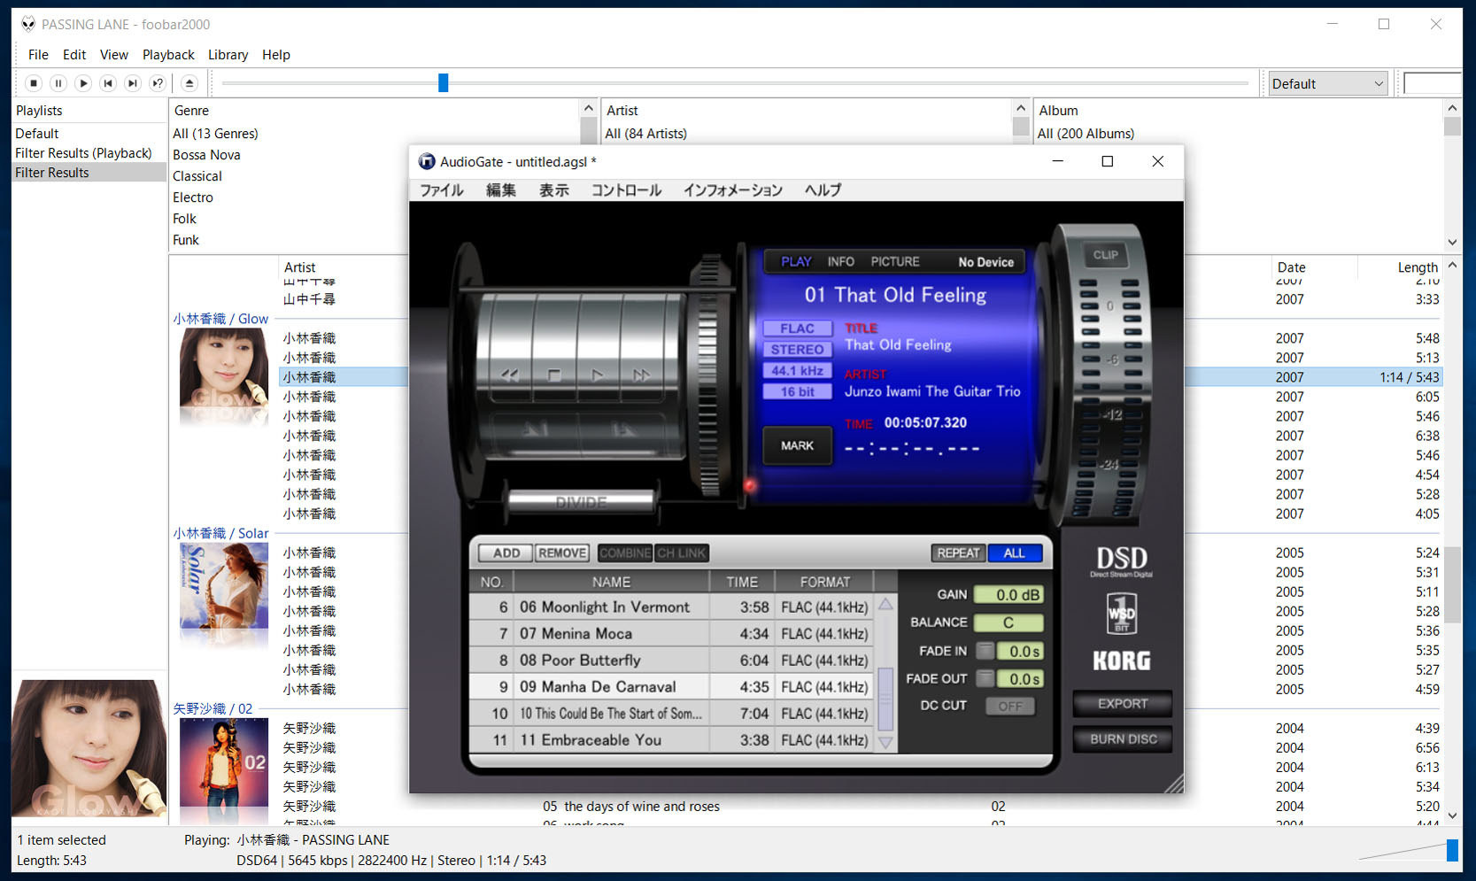The width and height of the screenshot is (1476, 881).
Task: Click the BALANCE value field
Action: pos(1008,622)
